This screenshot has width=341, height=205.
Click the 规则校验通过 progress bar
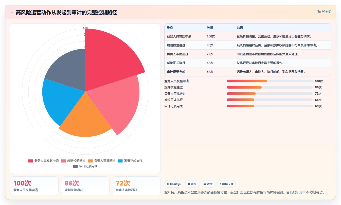[x=270, y=87]
